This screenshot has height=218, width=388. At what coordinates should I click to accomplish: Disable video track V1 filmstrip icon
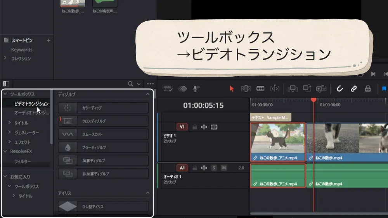tap(214, 127)
